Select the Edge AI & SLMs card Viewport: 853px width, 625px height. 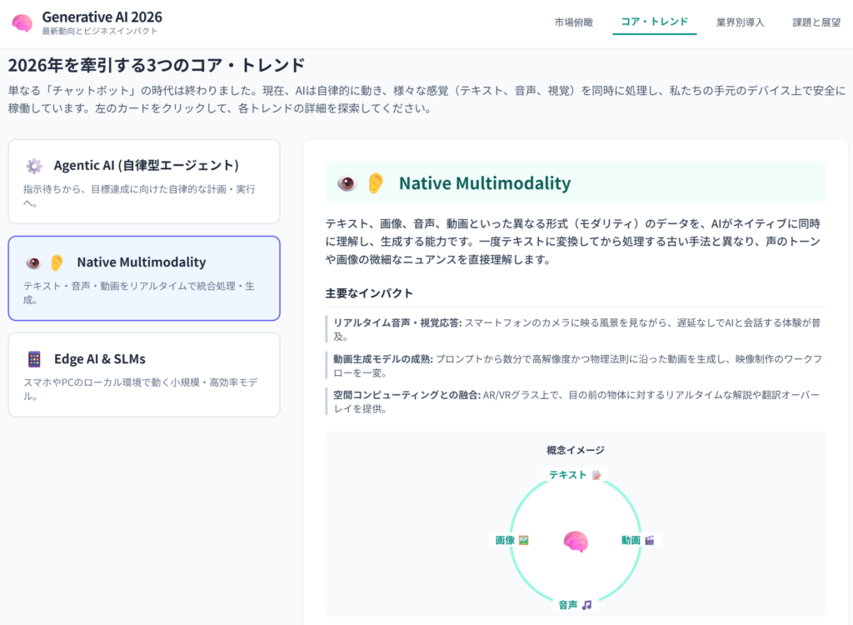tap(144, 374)
